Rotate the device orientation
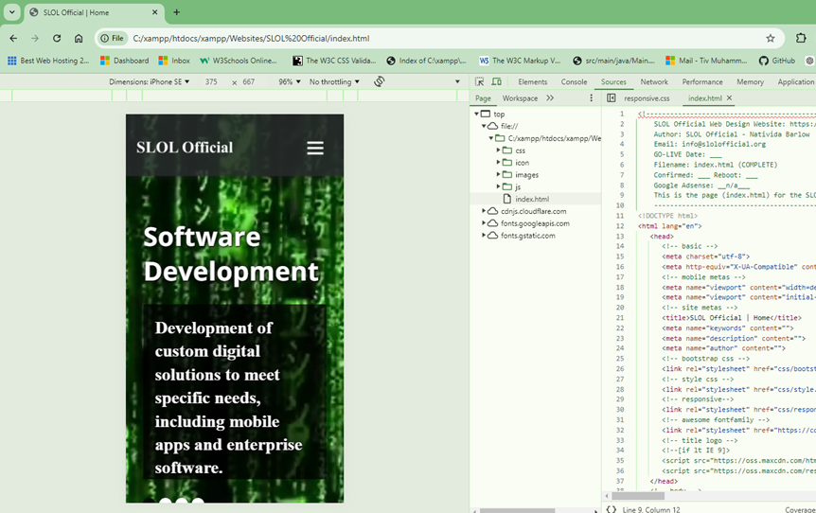 pos(380,81)
